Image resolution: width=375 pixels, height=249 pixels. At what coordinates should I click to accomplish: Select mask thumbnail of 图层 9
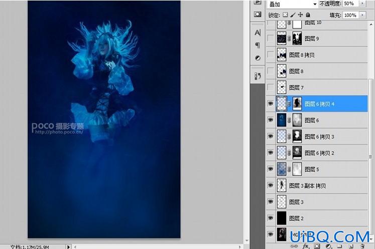(297, 39)
